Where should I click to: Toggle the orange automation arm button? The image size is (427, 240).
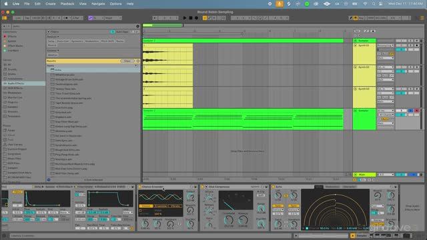[205, 18]
